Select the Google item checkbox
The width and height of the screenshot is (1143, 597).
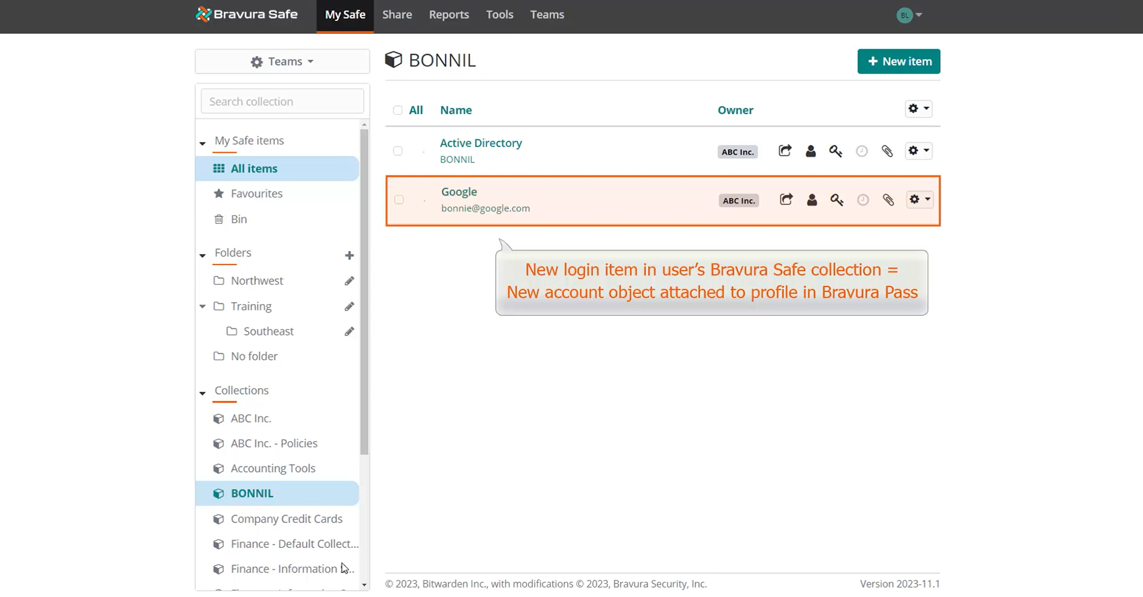point(399,200)
